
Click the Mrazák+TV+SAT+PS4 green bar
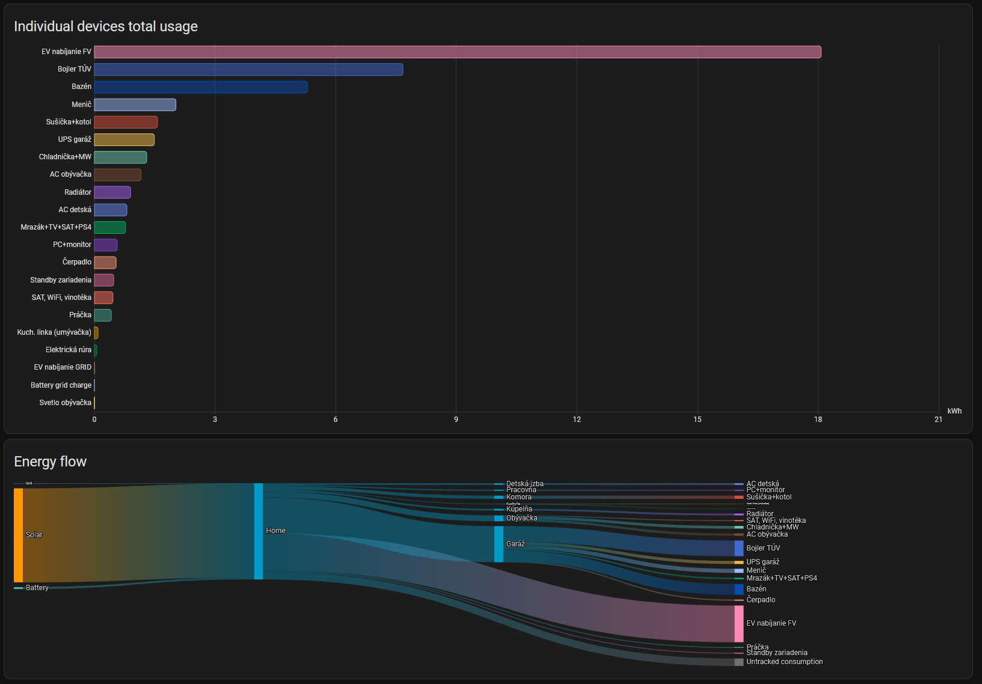tap(109, 227)
